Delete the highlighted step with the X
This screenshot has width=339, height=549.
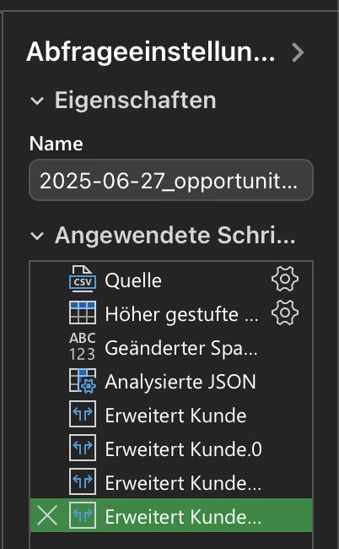tap(47, 515)
